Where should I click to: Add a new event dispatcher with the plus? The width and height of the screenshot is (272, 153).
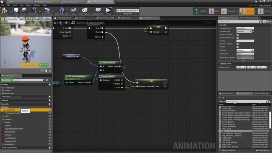(x=50, y=148)
